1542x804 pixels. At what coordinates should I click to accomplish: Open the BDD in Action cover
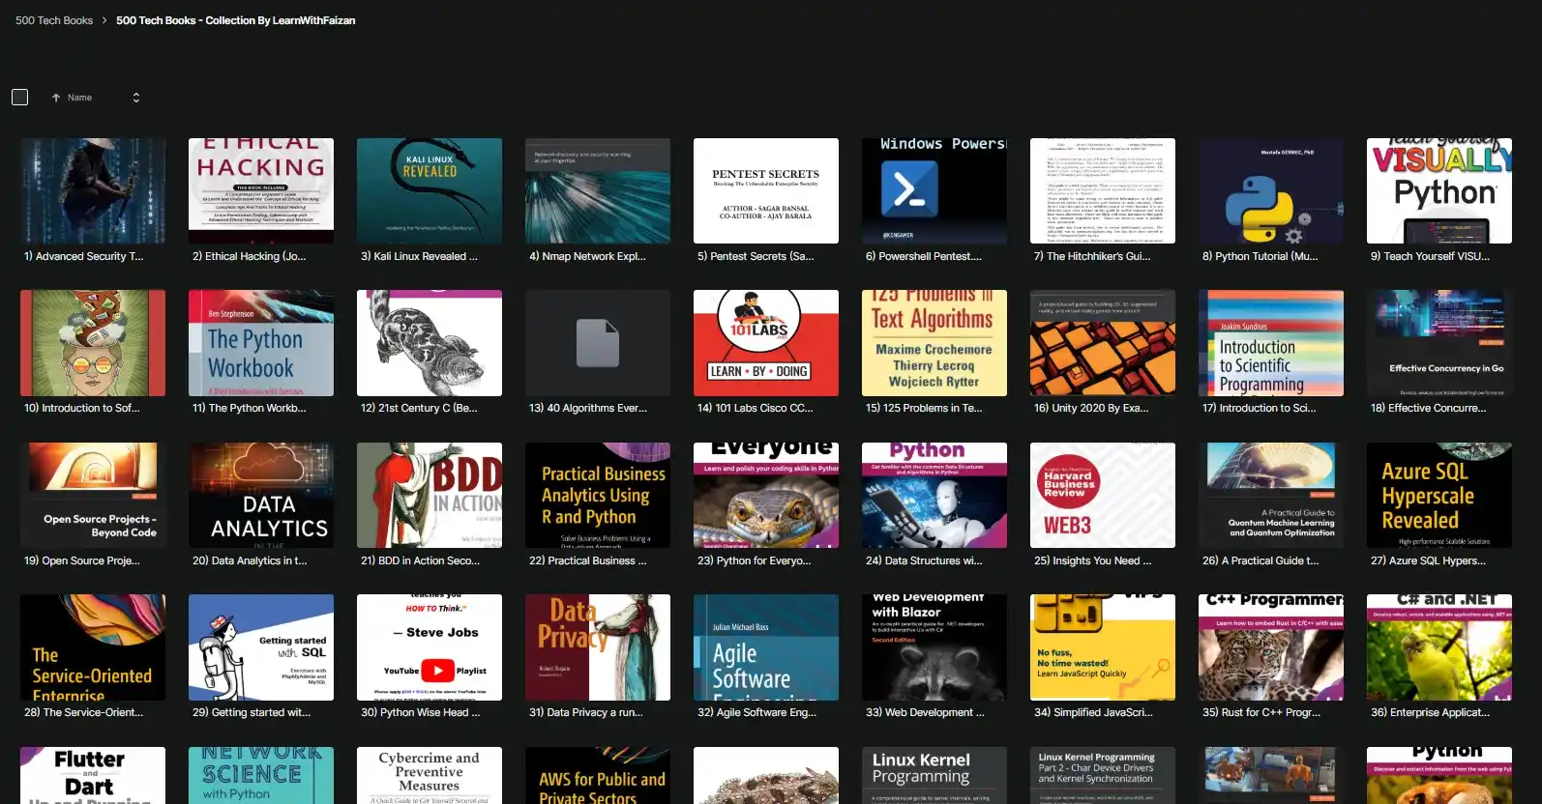430,495
